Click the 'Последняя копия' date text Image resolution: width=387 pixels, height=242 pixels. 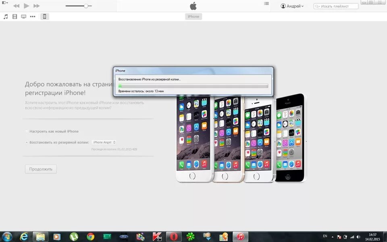(x=114, y=149)
